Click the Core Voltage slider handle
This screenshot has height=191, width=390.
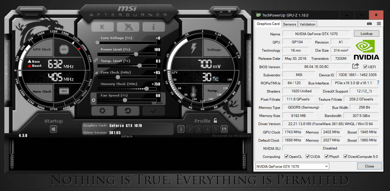pos(98,43)
